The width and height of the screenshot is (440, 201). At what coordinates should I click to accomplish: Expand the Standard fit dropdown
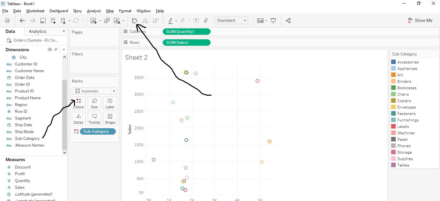245,21
